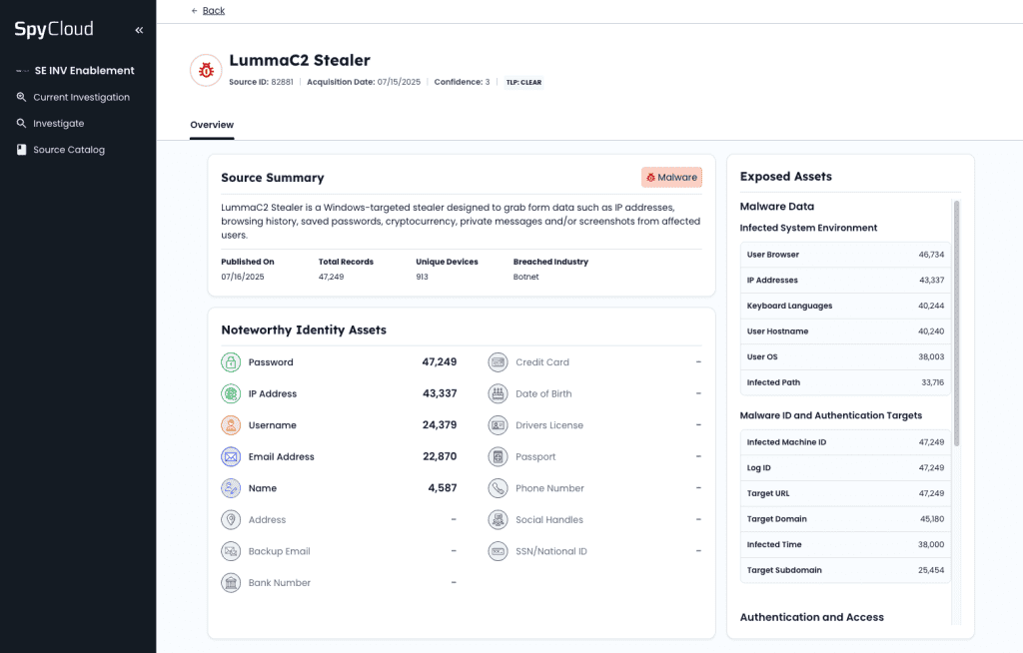
Task: Click the Passport icon
Action: 498,456
